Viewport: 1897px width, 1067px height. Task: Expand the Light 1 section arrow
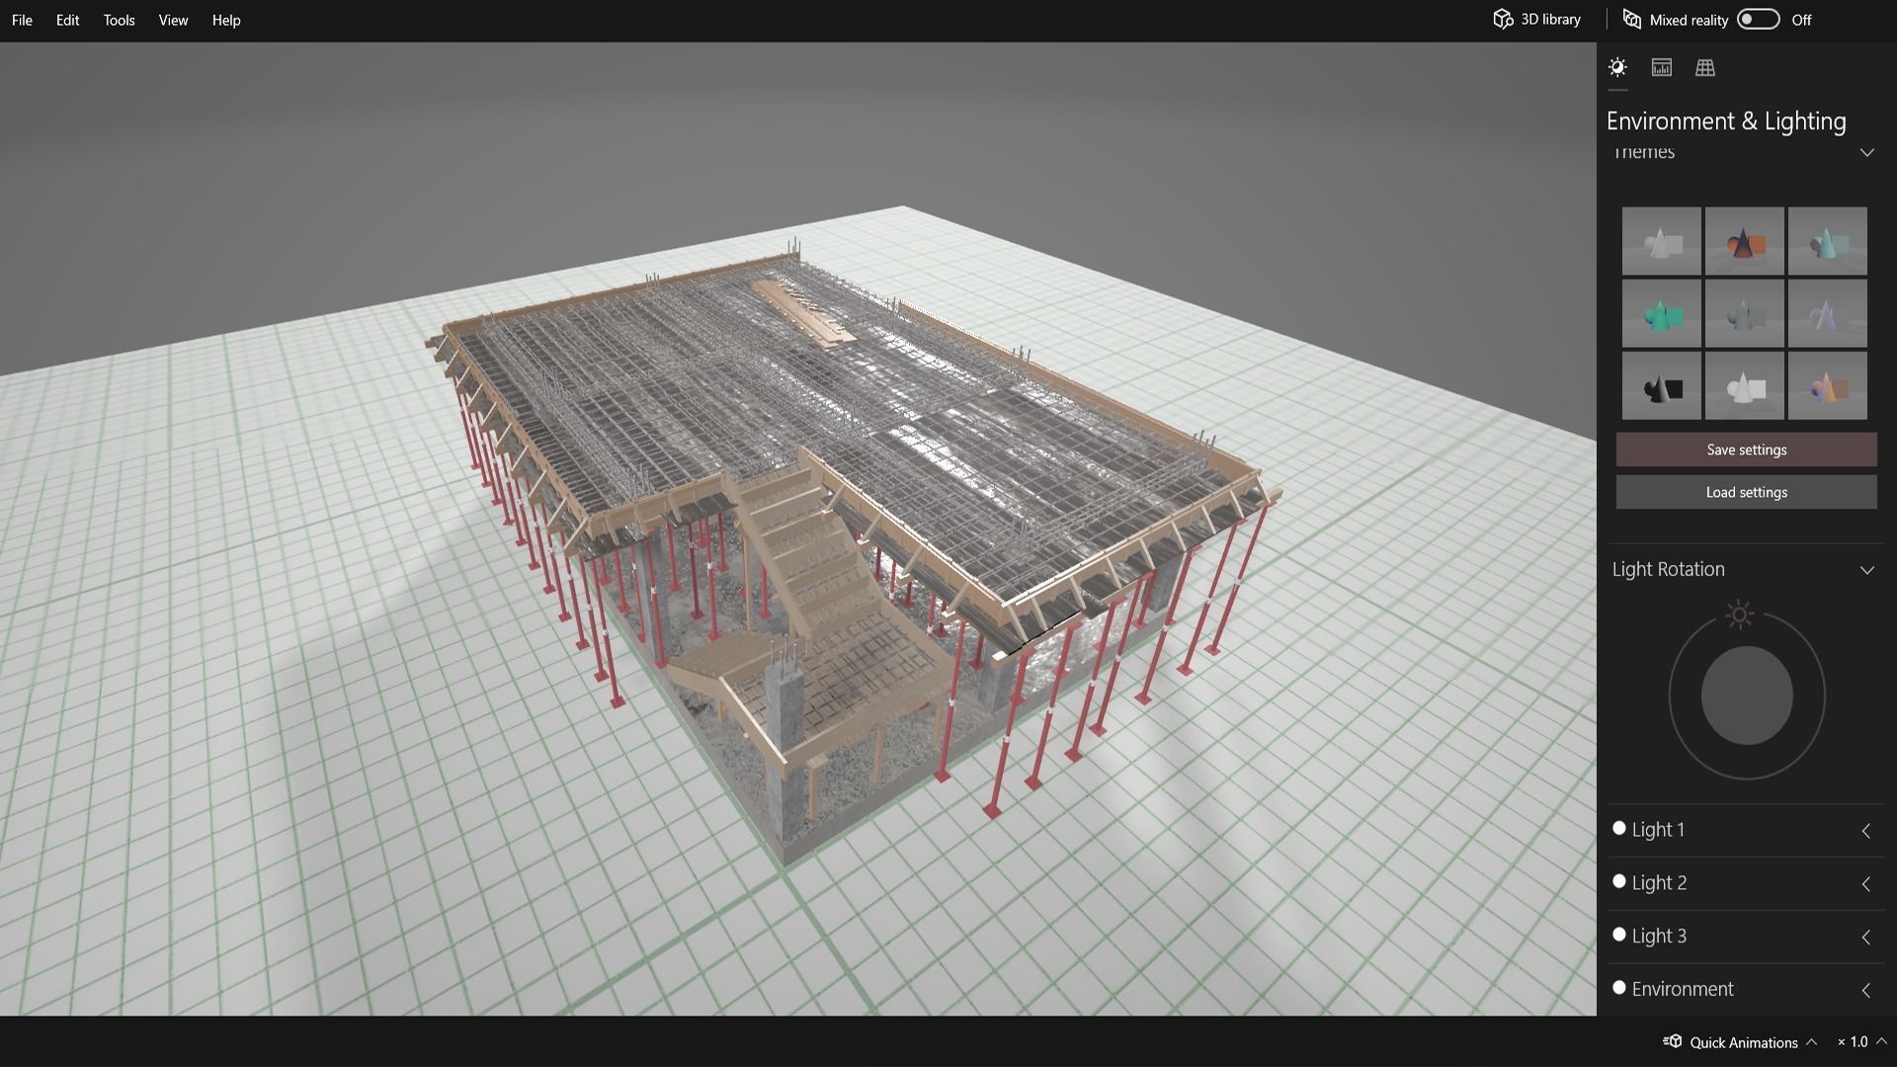(1865, 831)
